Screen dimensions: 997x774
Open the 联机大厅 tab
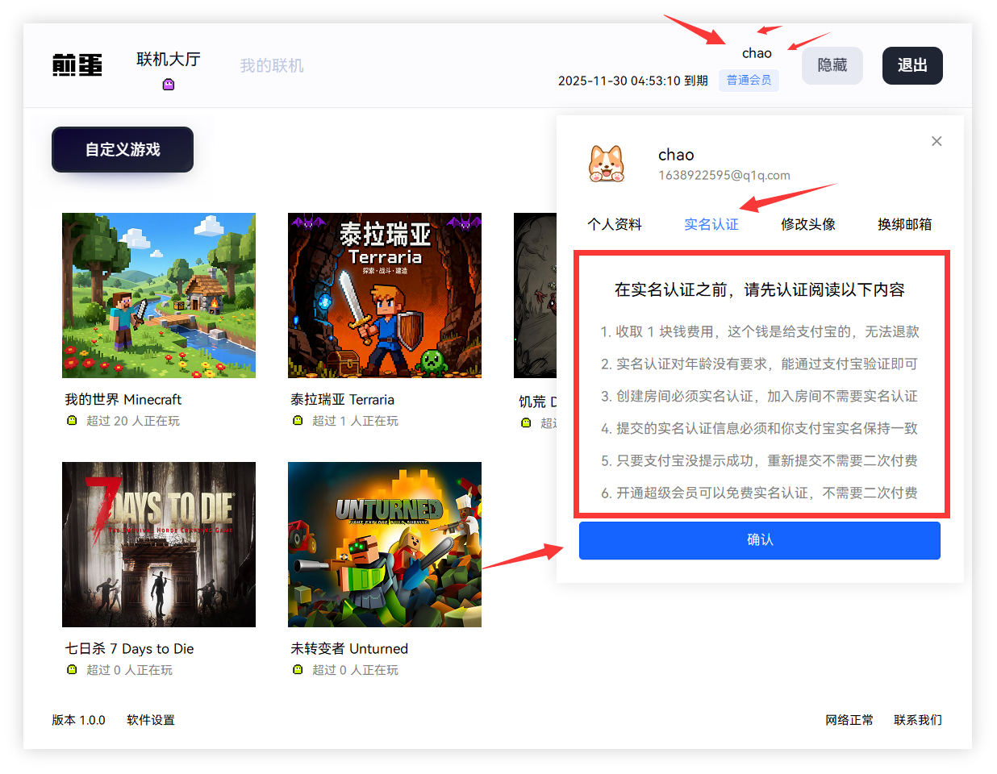(169, 60)
